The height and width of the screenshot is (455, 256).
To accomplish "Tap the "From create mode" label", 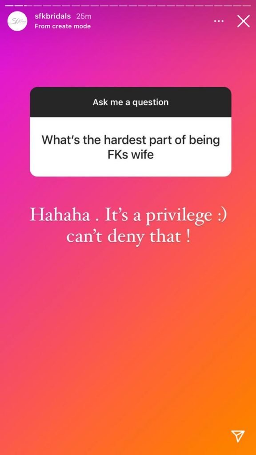I will 63,26.
